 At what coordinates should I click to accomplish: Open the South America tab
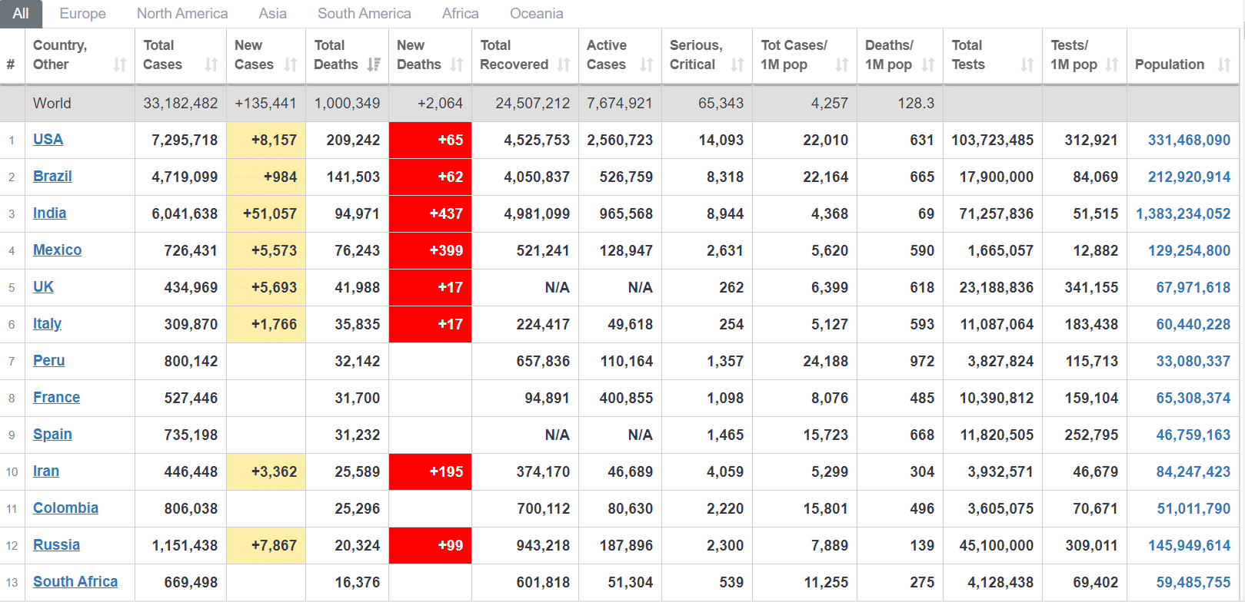pyautogui.click(x=364, y=14)
